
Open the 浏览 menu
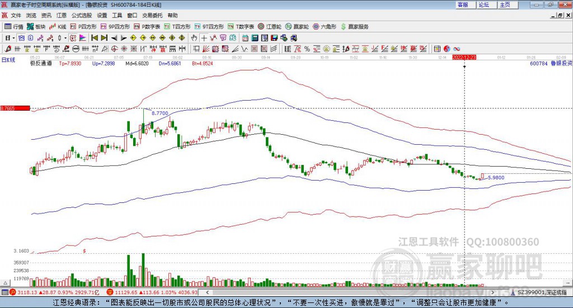(31, 15)
